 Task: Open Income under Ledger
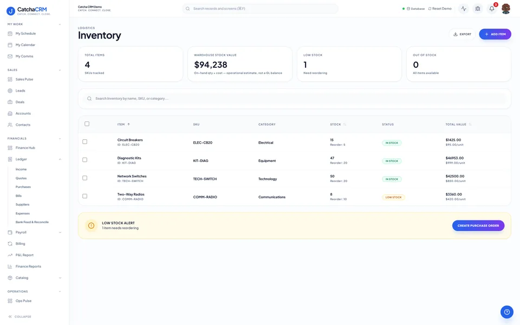pyautogui.click(x=21, y=170)
